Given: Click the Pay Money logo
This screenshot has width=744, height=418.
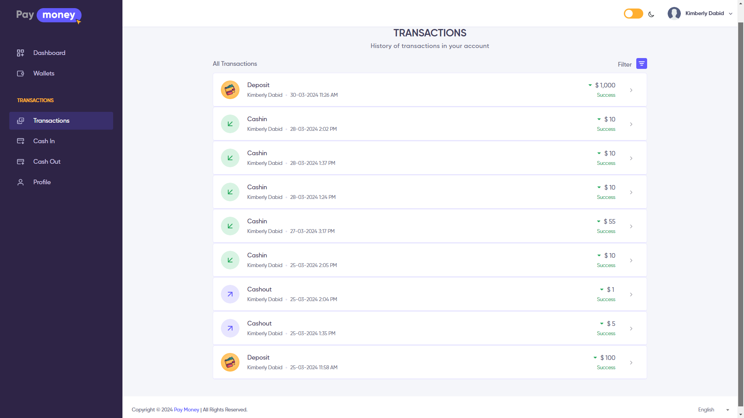Looking at the screenshot, I should 49,15.
